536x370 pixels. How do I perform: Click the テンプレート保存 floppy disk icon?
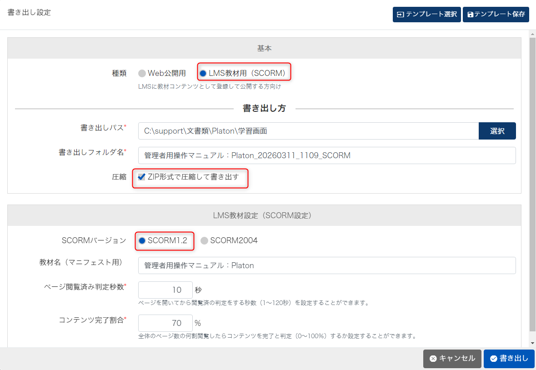point(470,15)
